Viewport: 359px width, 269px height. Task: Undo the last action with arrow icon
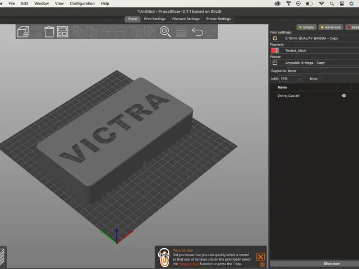click(x=197, y=31)
